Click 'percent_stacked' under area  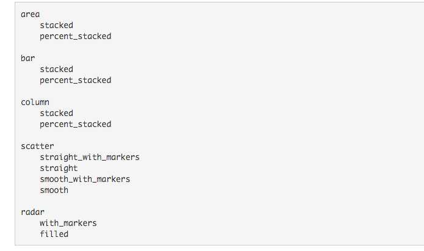[x=76, y=36]
